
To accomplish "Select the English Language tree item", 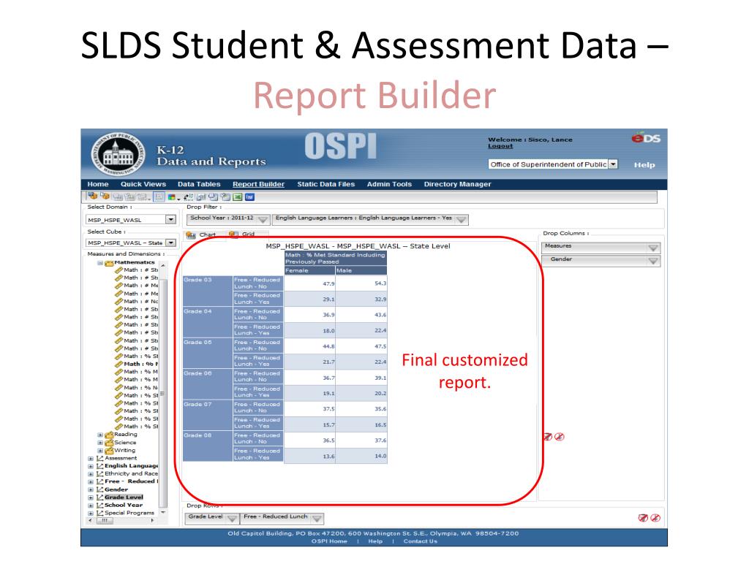I will [132, 466].
